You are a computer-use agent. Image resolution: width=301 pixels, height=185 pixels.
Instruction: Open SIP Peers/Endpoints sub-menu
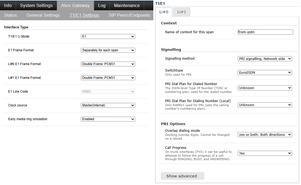(129, 15)
